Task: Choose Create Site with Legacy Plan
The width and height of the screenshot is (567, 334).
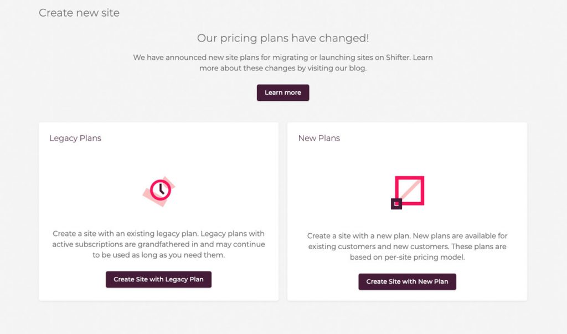Action: point(158,279)
